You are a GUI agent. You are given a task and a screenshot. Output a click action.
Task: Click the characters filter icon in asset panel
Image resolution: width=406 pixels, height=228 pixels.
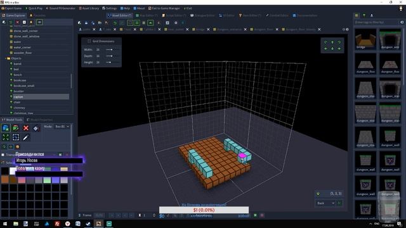[372, 15]
